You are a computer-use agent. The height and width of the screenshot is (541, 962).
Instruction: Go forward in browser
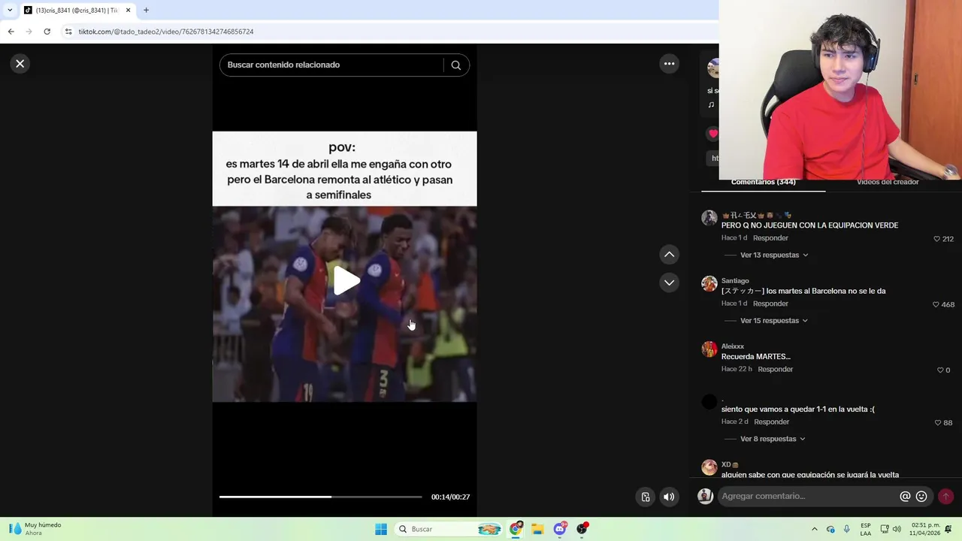(29, 32)
